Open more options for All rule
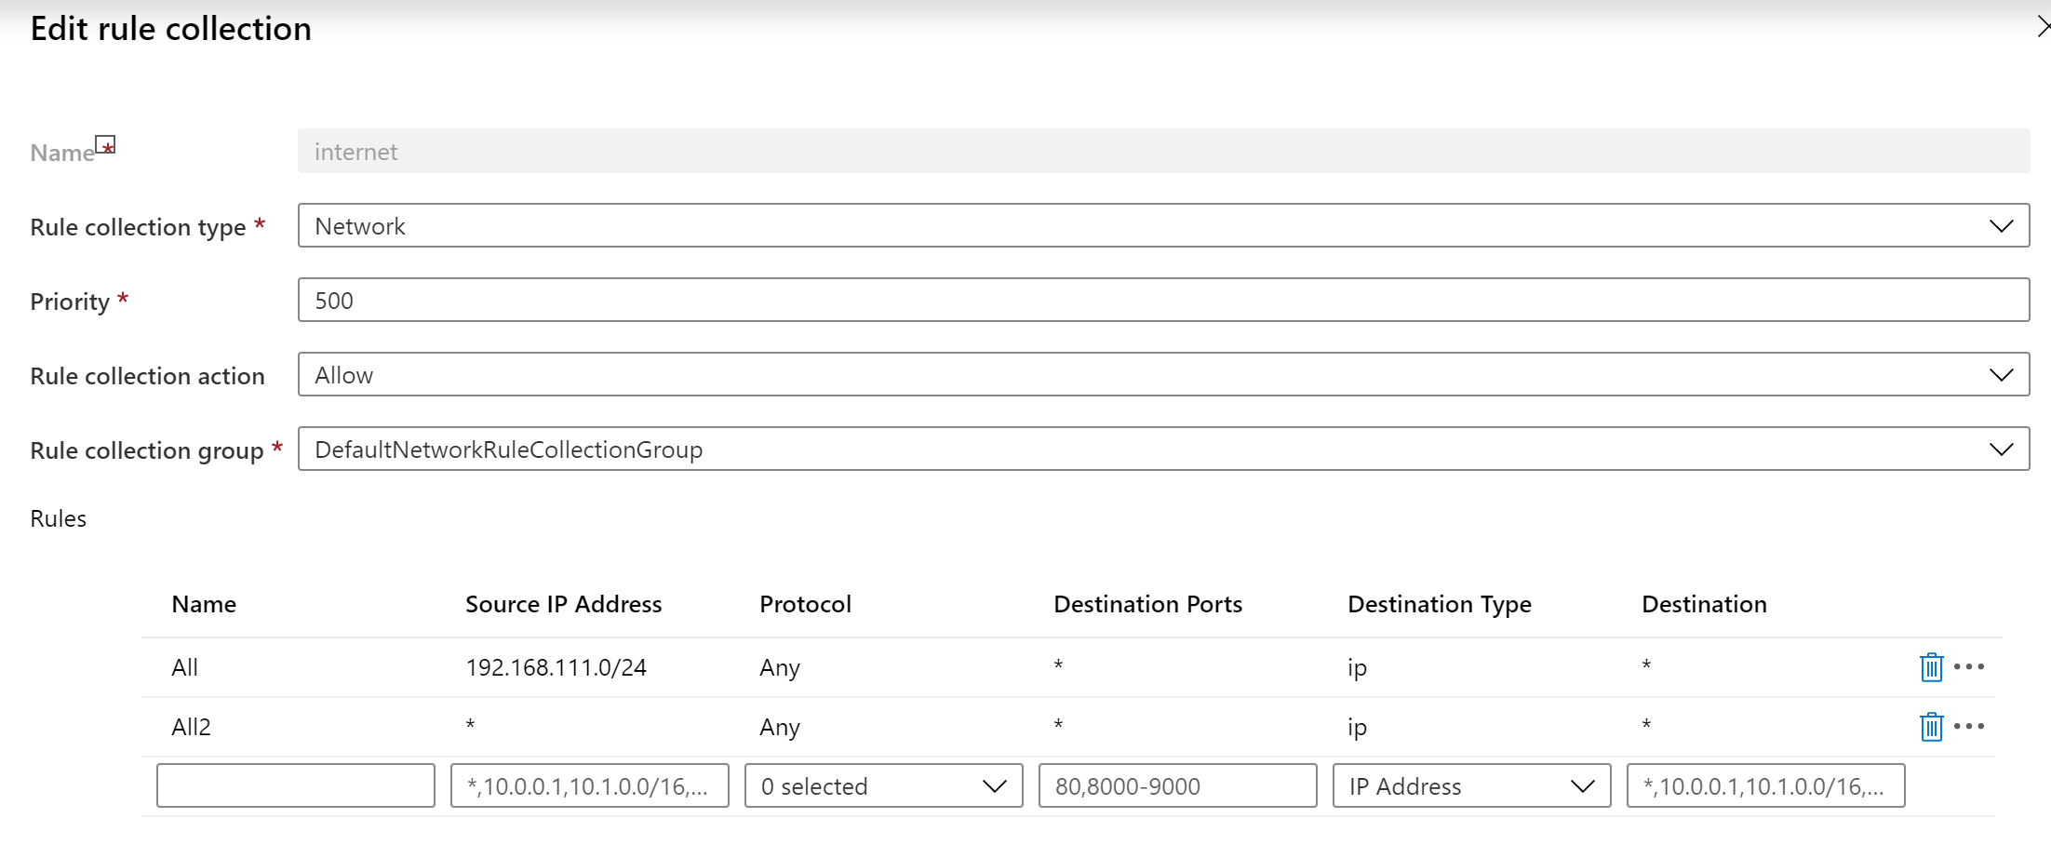This screenshot has height=845, width=2051. (x=1969, y=667)
